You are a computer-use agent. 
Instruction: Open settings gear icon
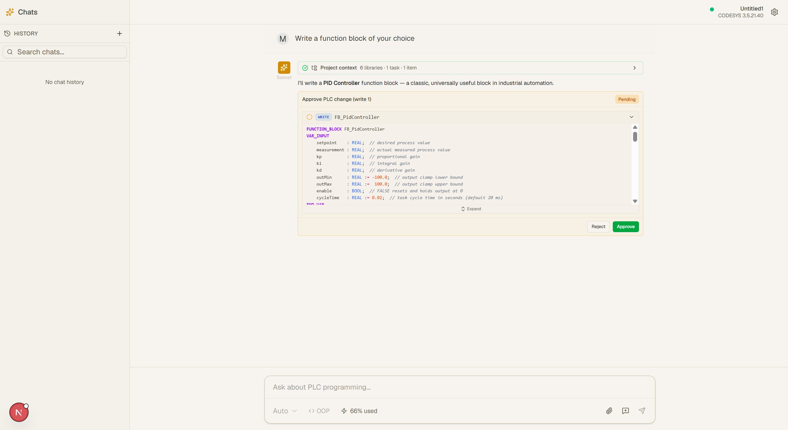coord(774,12)
